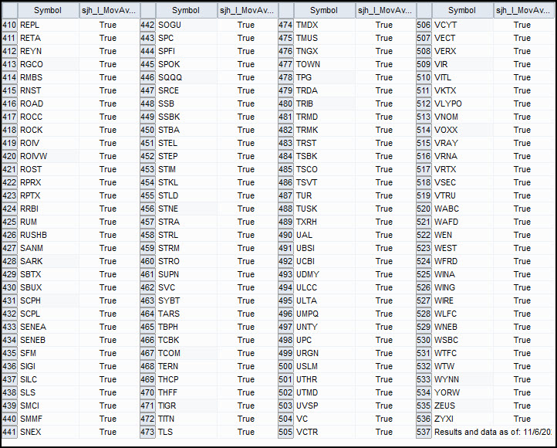This screenshot has width=557, height=448.
Task: Select the WEN symbol cell
Action: (463, 235)
